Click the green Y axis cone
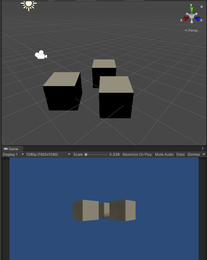 (x=192, y=10)
